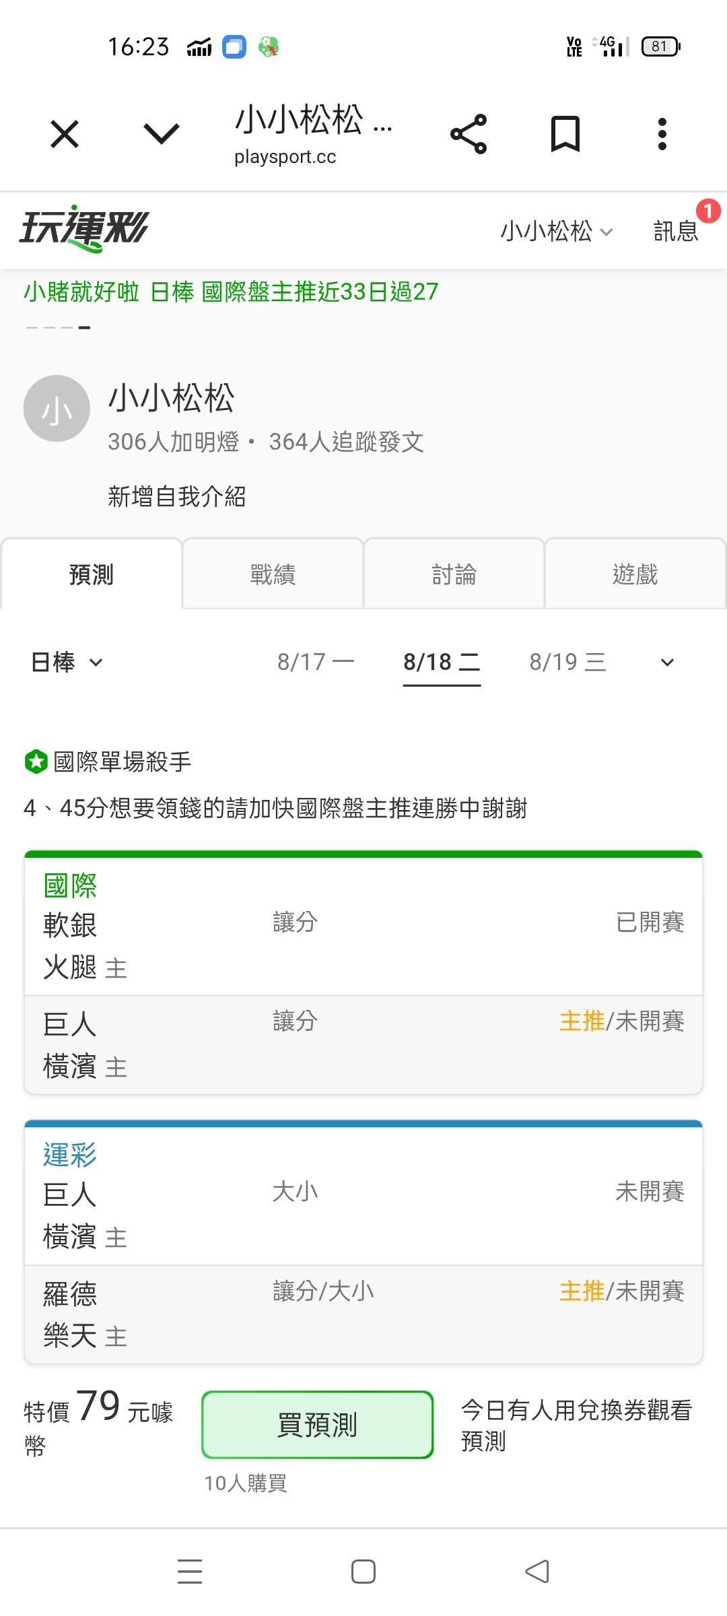Bookmark this page with the bookmark icon
Image resolution: width=727 pixels, height=1616 pixels.
(565, 134)
